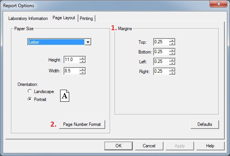Confirm with the OK button
The image size is (230, 156).
[x=118, y=146]
